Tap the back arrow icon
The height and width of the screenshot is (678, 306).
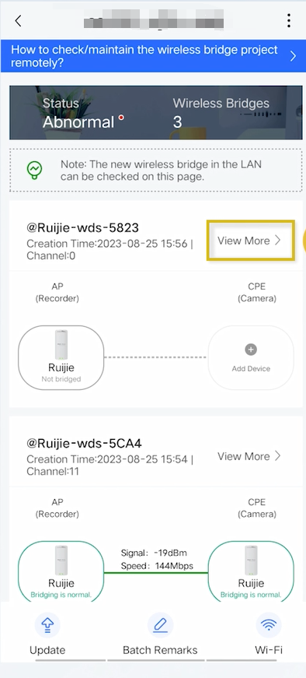[18, 20]
